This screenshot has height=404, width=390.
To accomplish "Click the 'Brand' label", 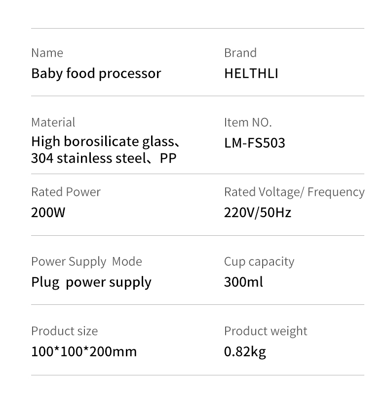I will pyautogui.click(x=240, y=53).
